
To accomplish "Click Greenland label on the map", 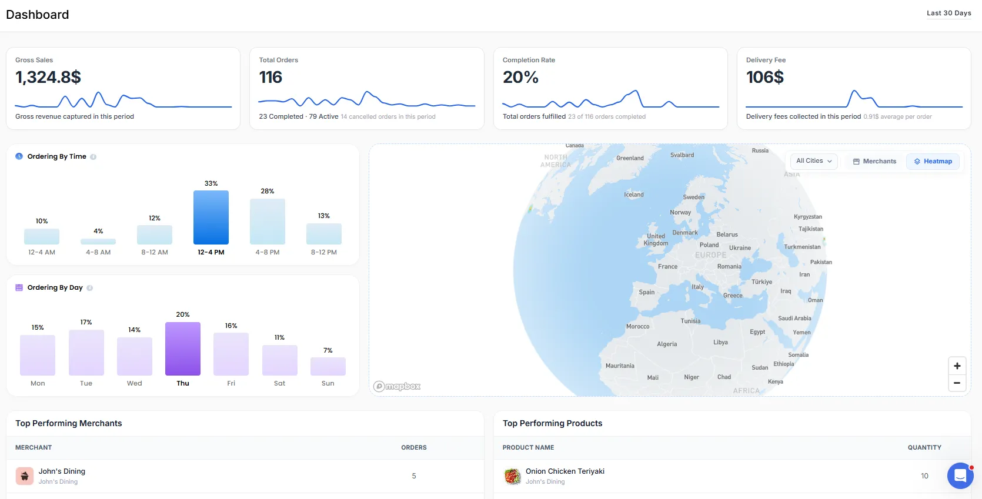I will pos(630,158).
